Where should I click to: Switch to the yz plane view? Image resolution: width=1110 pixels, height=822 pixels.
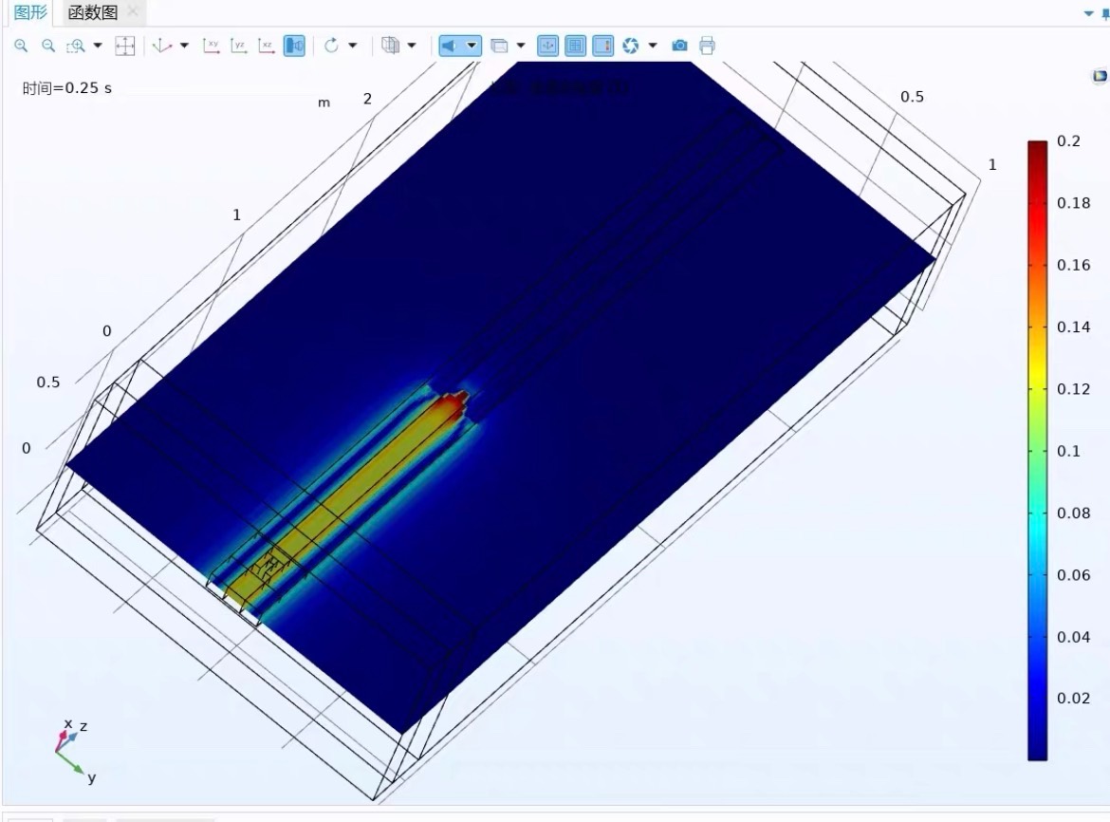[x=238, y=46]
